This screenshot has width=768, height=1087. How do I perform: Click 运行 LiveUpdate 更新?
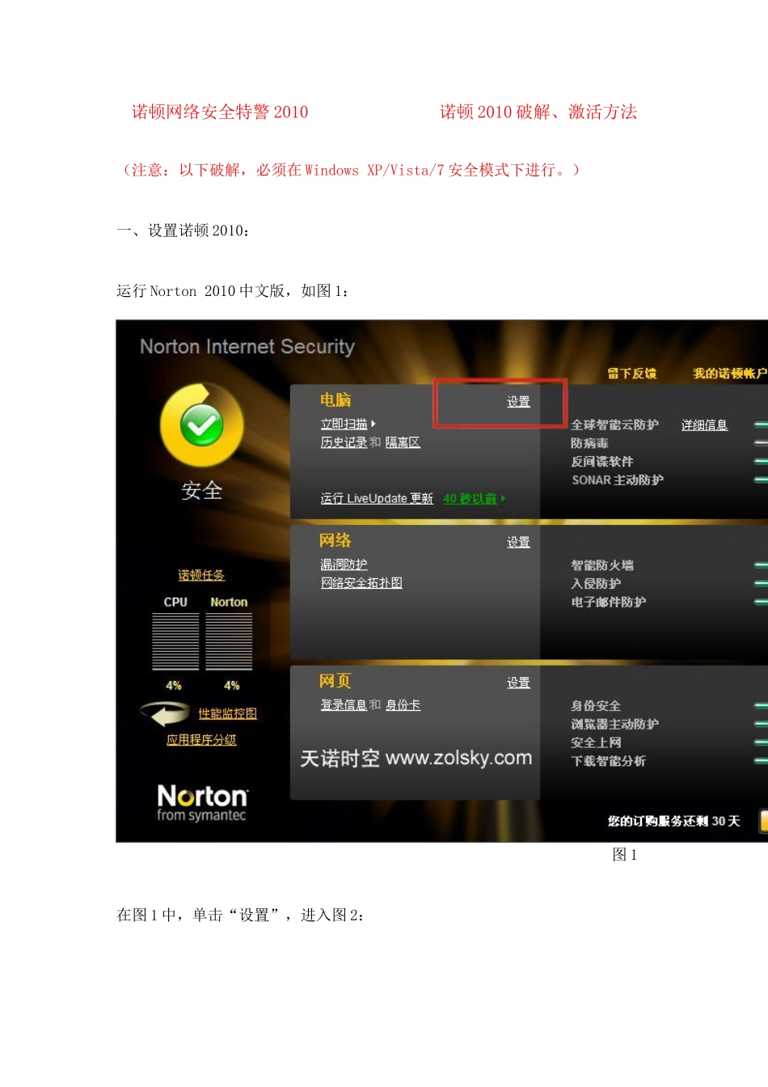377,498
